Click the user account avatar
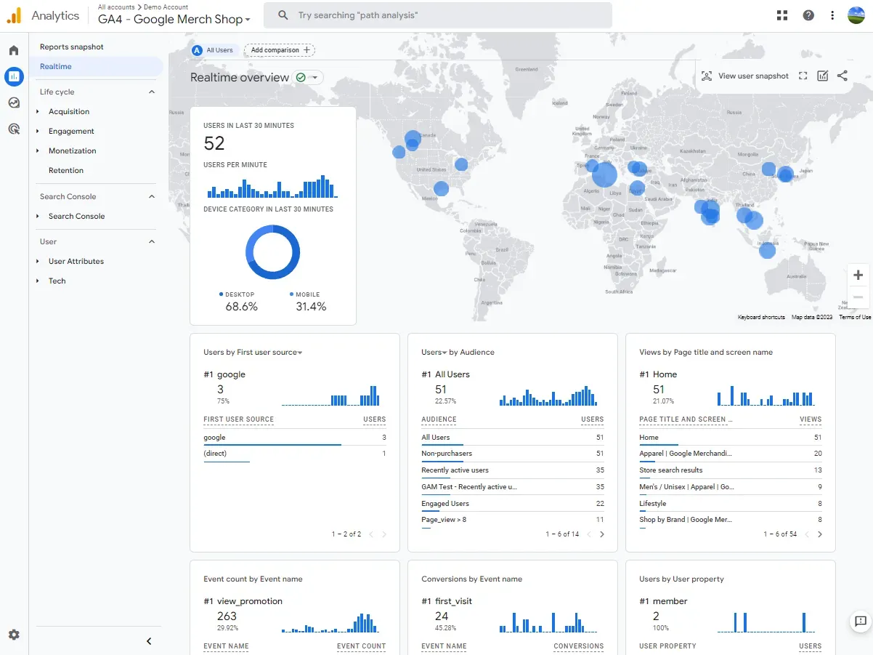 856,15
